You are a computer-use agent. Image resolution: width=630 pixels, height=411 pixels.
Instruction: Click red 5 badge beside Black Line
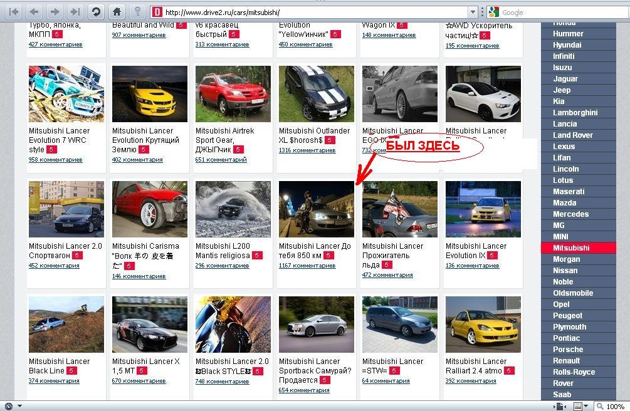coord(72,371)
